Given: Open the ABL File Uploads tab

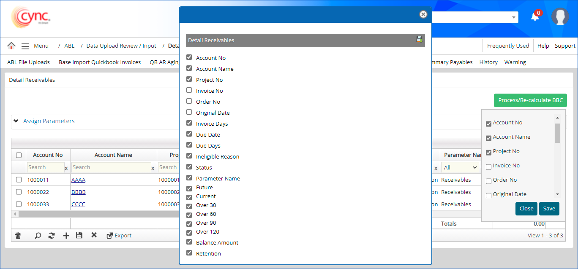Looking at the screenshot, I should [x=28, y=62].
